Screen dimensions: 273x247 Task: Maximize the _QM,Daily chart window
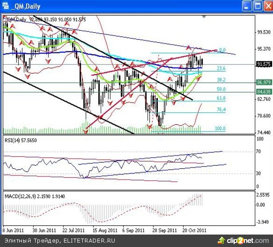[x=257, y=6]
